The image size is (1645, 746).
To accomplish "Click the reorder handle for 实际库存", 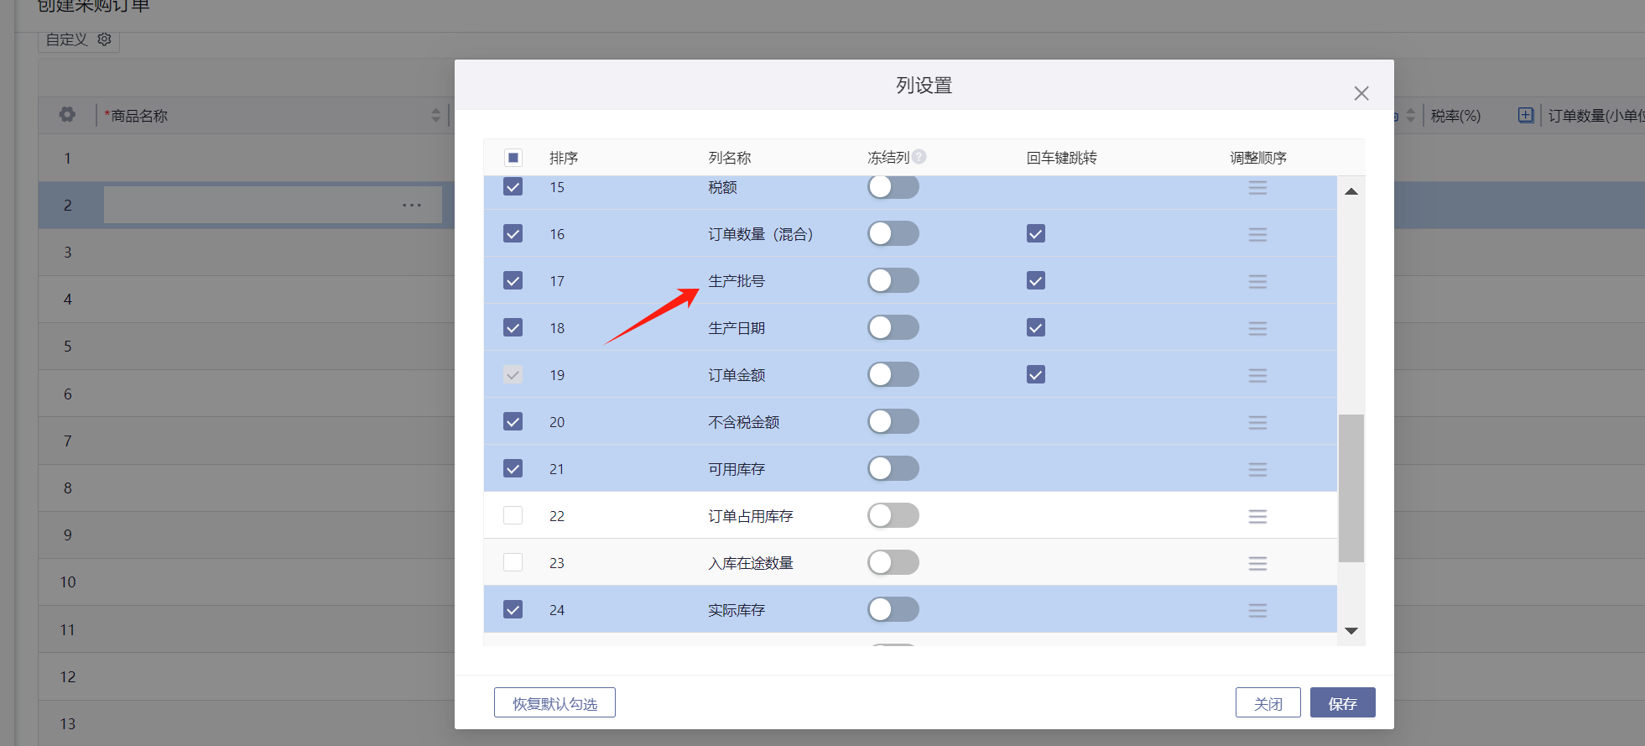I will [x=1257, y=611].
